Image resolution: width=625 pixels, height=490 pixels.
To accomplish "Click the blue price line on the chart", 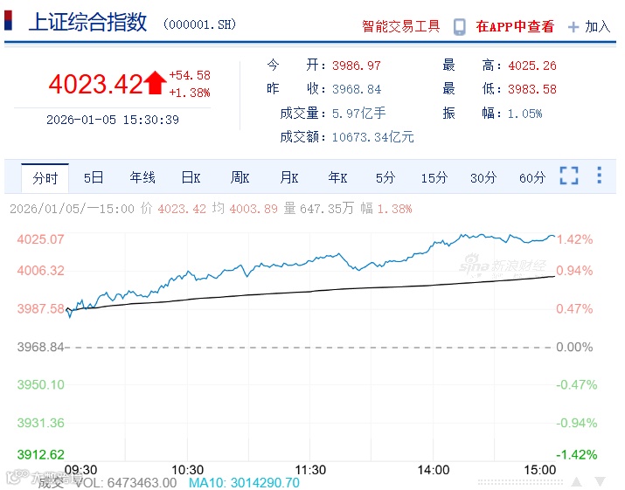I will [311, 261].
